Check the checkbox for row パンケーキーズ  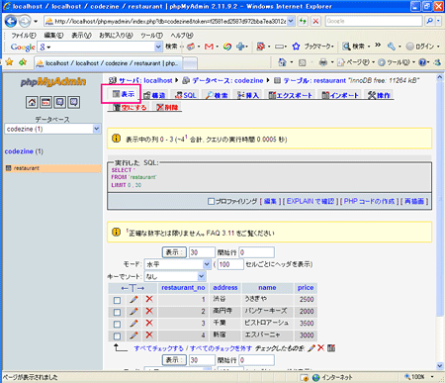pyautogui.click(x=117, y=312)
